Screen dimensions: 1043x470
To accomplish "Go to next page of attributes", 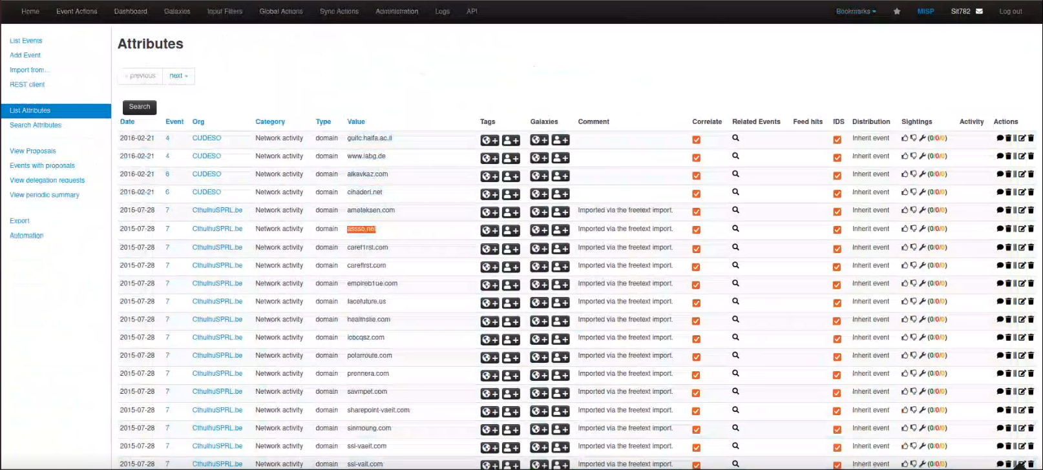I will 178,76.
